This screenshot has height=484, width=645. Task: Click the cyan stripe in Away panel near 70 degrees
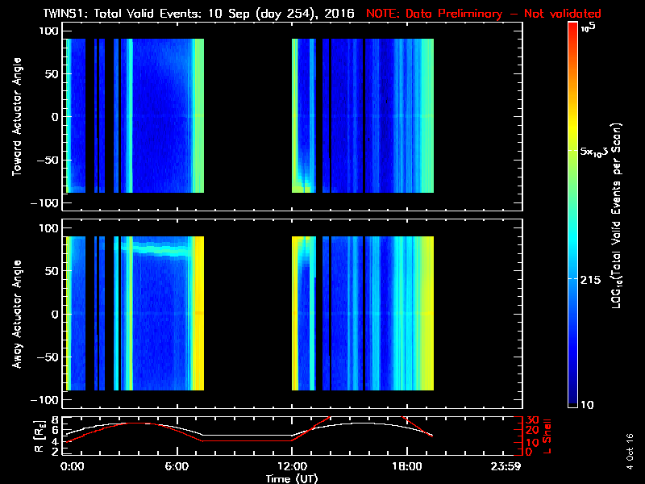(162, 250)
